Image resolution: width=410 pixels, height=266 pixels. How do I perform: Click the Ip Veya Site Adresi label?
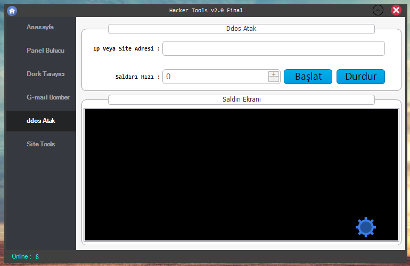click(x=126, y=48)
